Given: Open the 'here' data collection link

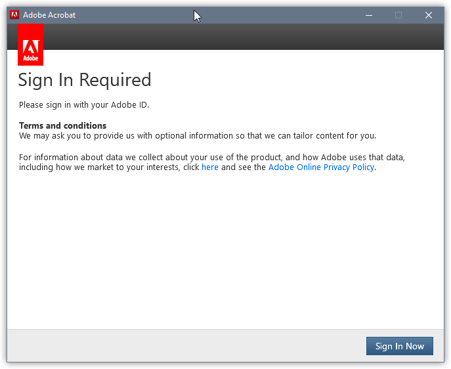Looking at the screenshot, I should (x=209, y=167).
